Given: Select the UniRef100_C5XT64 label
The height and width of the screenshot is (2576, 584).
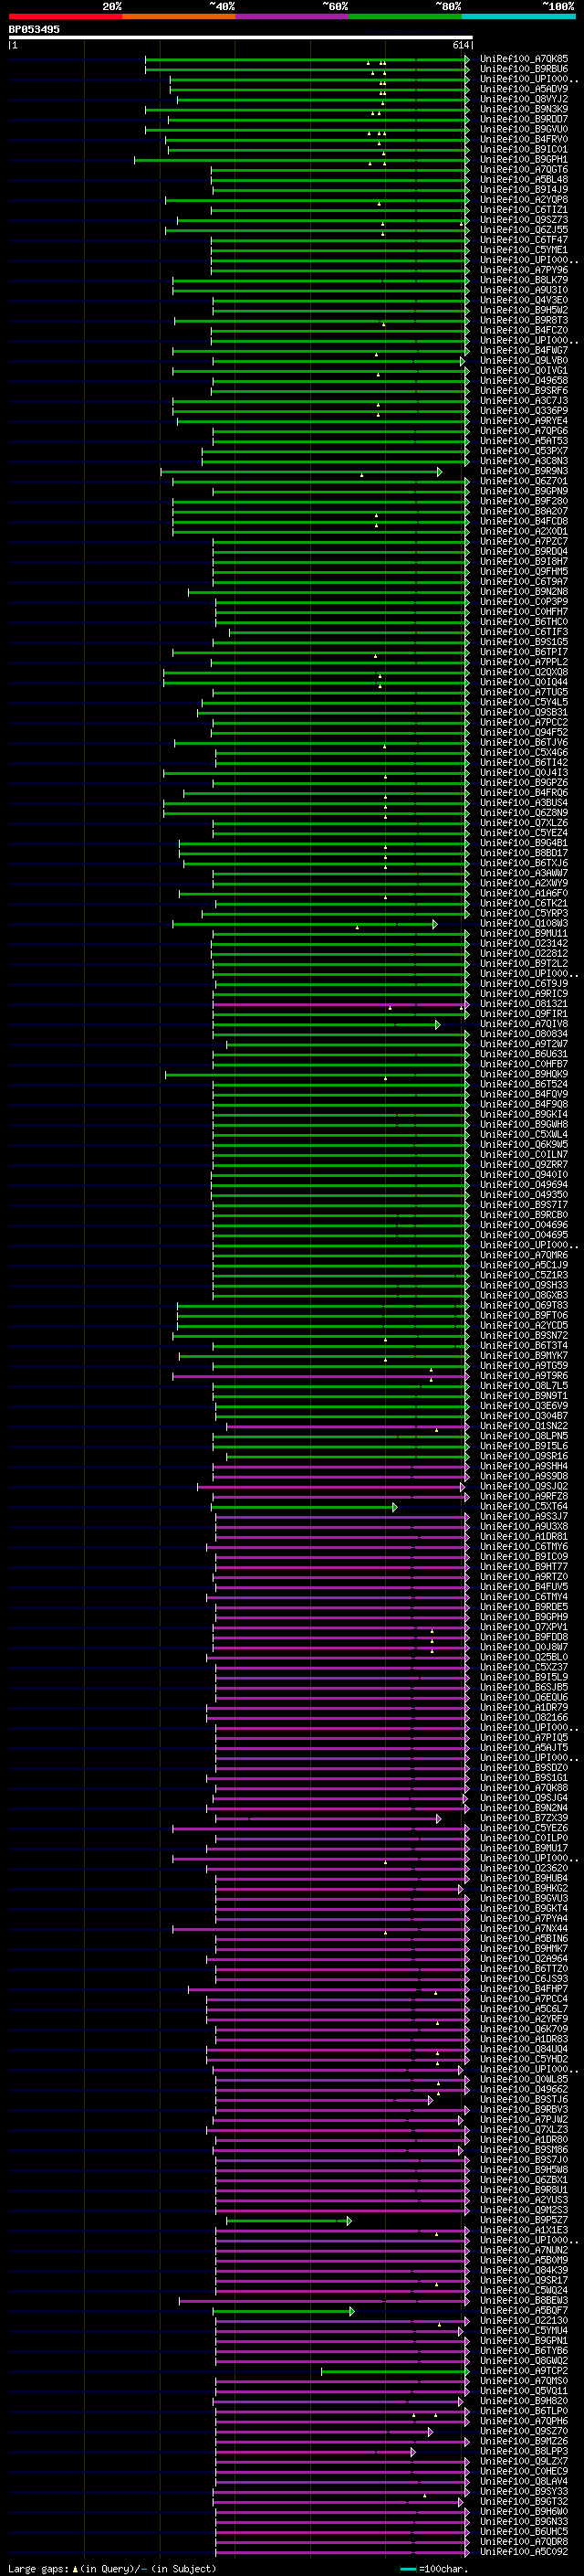Looking at the screenshot, I should point(523,1506).
